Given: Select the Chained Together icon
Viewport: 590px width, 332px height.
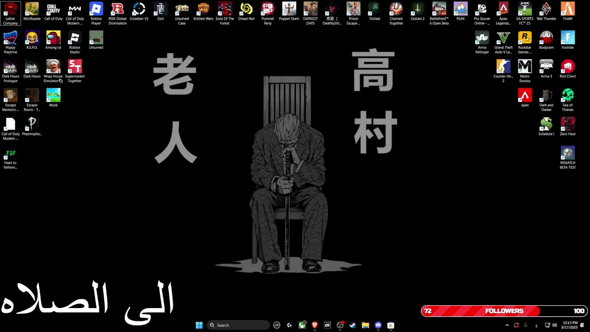Looking at the screenshot, I should click(x=396, y=14).
